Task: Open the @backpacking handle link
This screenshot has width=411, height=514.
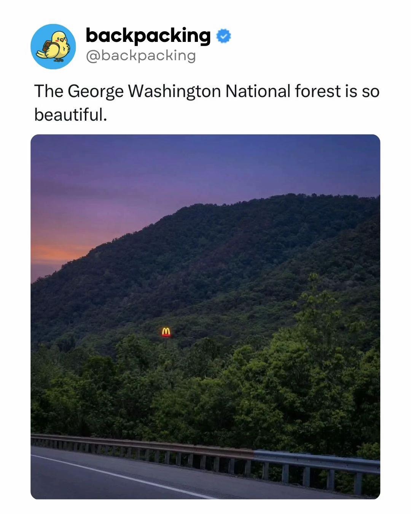Action: click(x=141, y=56)
